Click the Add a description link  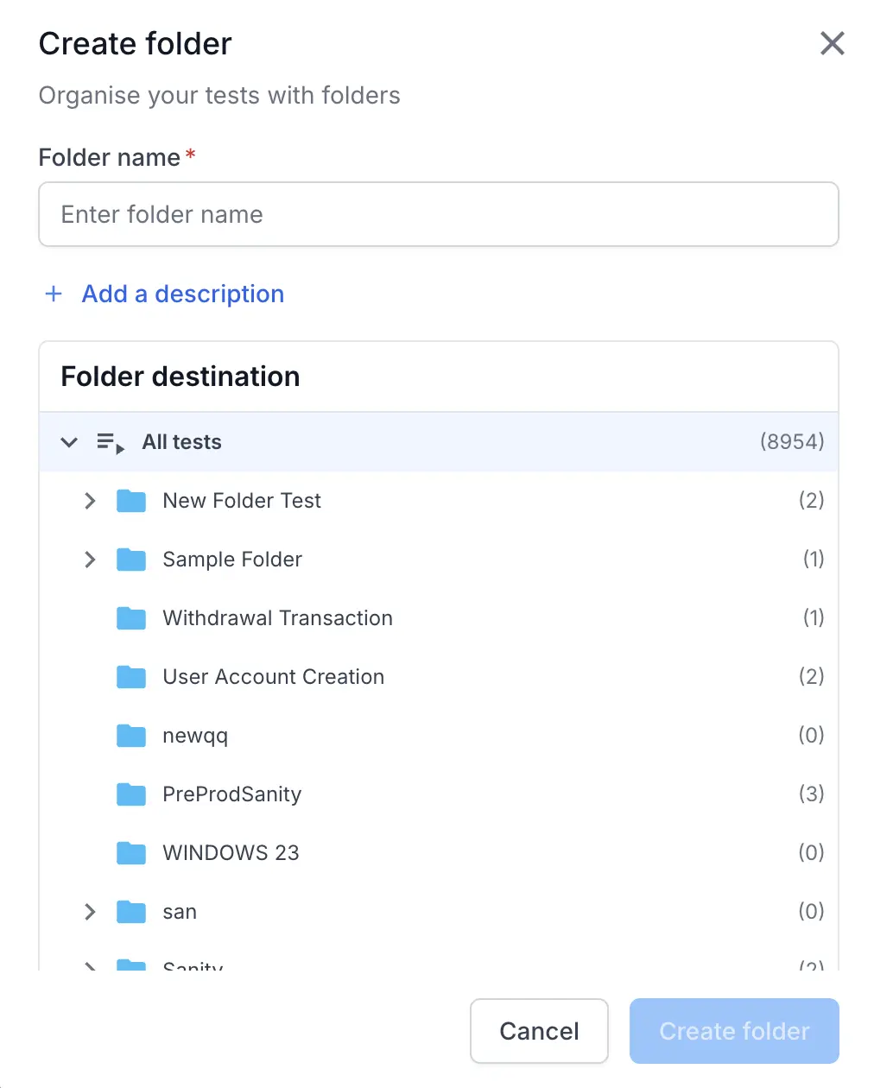coord(182,294)
